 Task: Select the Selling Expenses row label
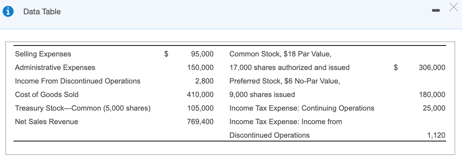coord(43,54)
